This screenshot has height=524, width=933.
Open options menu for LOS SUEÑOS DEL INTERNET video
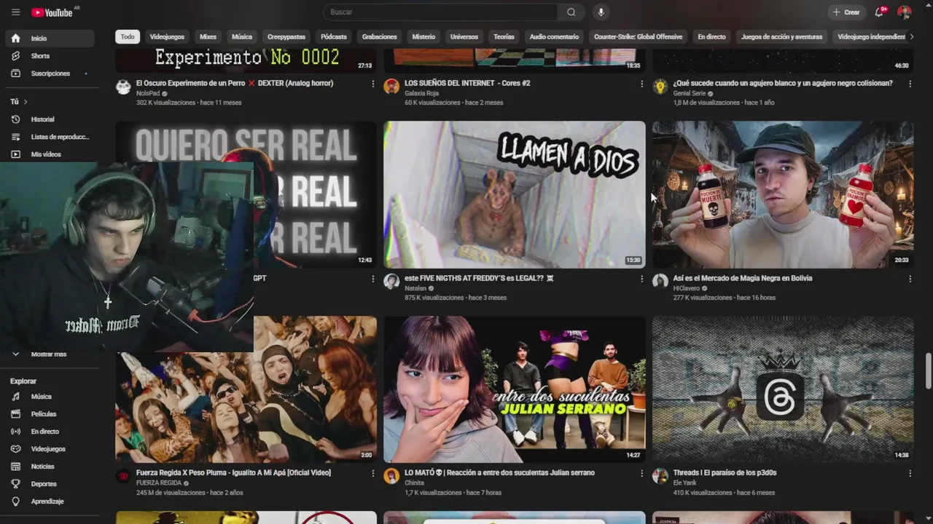pos(641,84)
